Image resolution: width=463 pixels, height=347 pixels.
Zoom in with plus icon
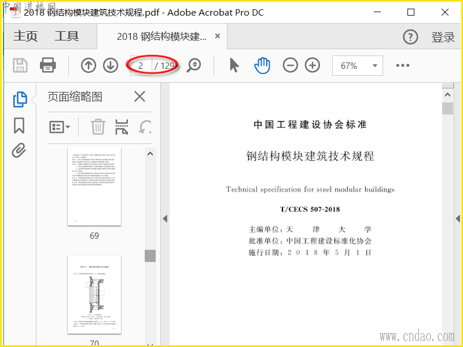pos(313,65)
